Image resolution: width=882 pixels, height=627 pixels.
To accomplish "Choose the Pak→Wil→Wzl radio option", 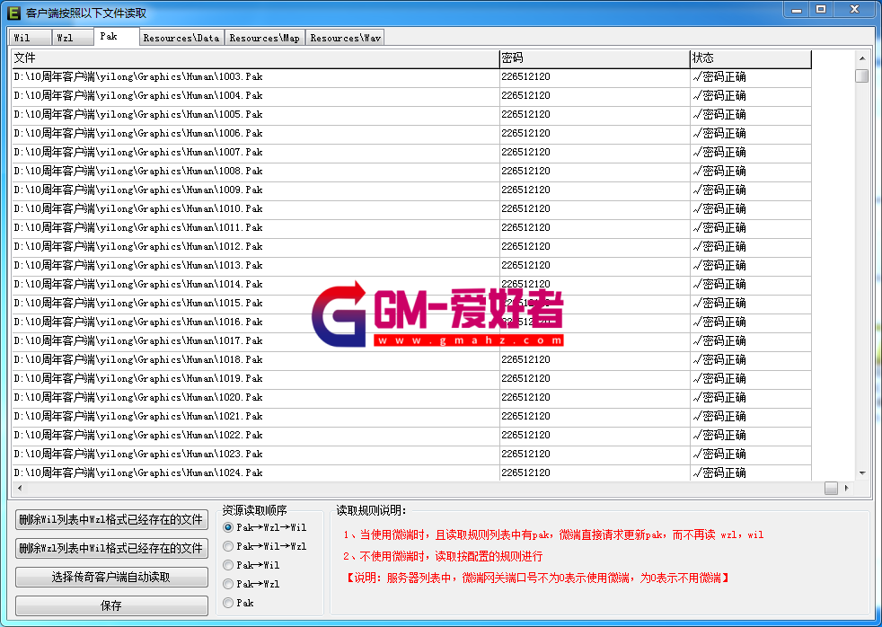I will tap(228, 546).
